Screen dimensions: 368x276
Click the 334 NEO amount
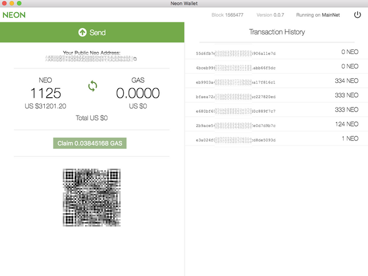pos(346,80)
